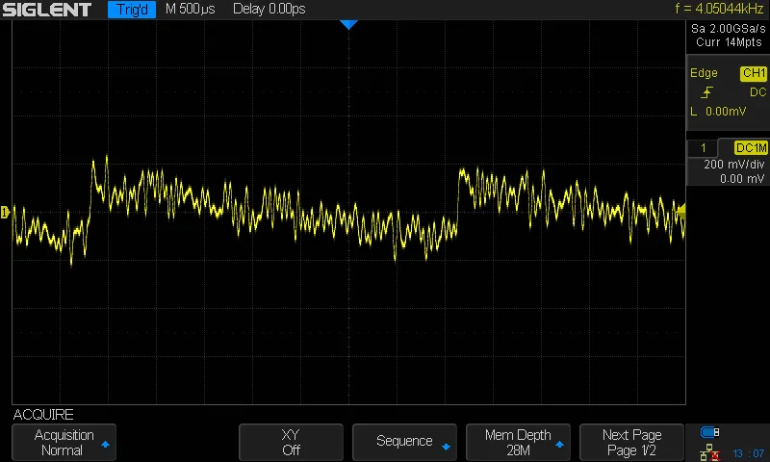
Task: Select the Edge trigger type label
Action: click(704, 73)
